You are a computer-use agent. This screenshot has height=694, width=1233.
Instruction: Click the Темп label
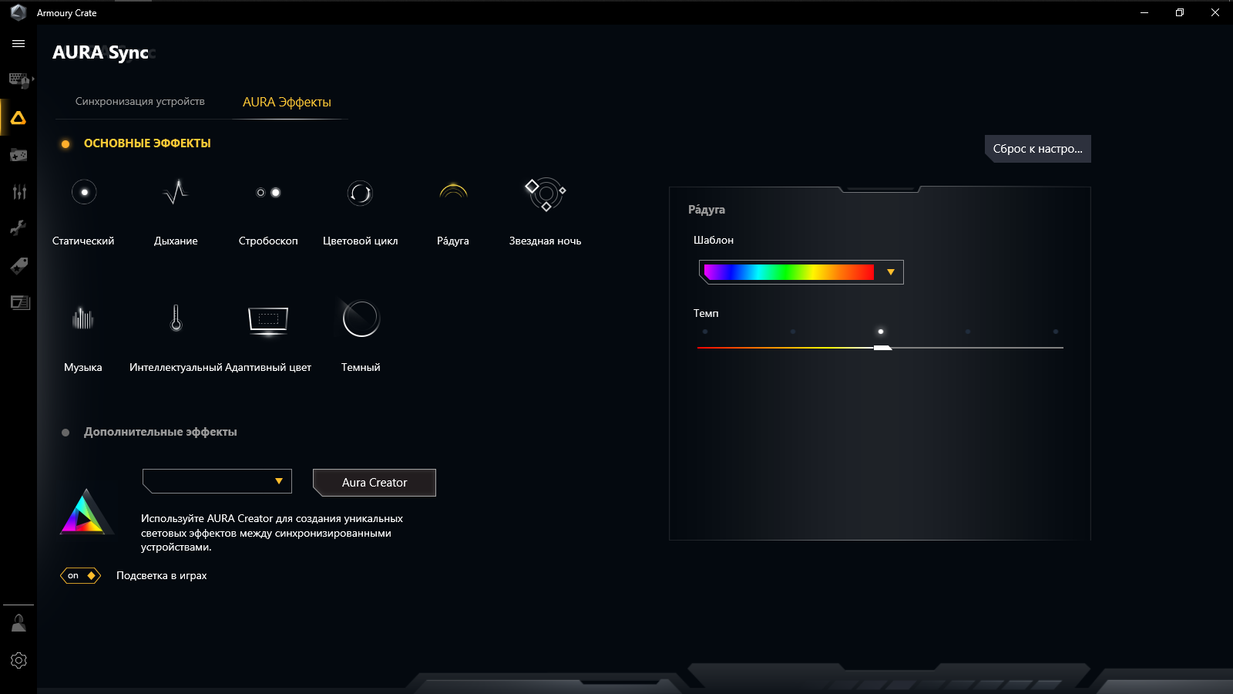coord(706,313)
